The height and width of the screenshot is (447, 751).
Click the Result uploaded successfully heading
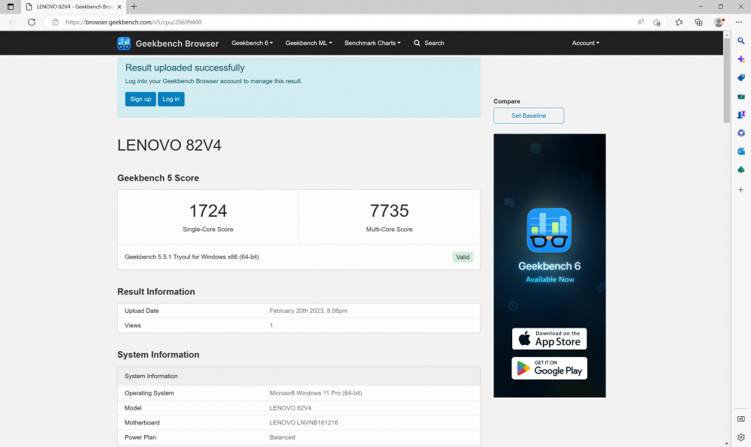pyautogui.click(x=185, y=68)
